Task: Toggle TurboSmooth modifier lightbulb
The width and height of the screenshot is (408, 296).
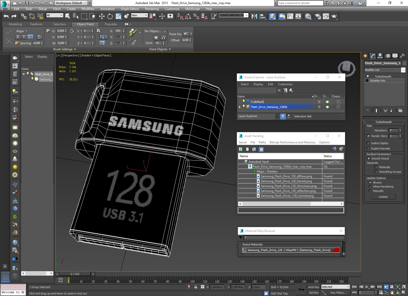Action: [x=368, y=77]
